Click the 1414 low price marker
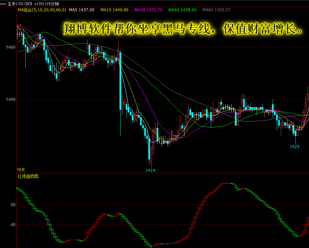Screen dimensions: 309x248 pyautogui.click(x=150, y=170)
